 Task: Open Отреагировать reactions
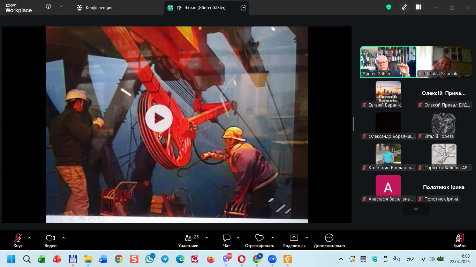pyautogui.click(x=259, y=241)
